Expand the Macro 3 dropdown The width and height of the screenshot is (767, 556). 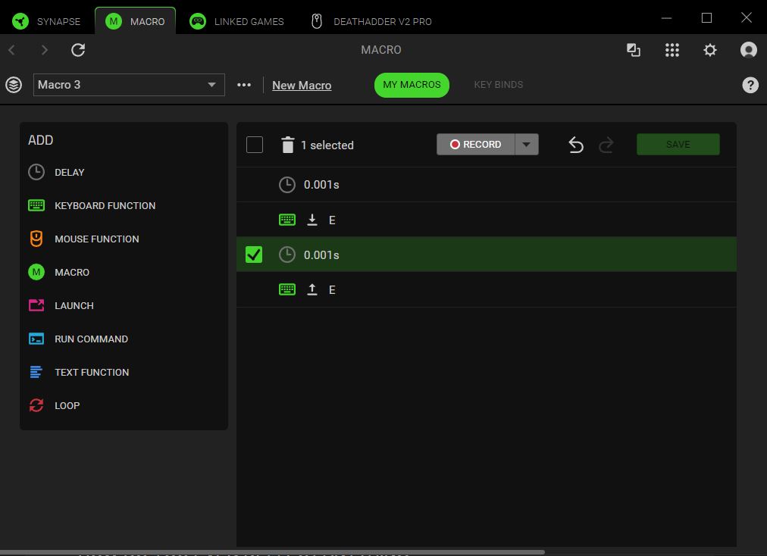coord(129,85)
